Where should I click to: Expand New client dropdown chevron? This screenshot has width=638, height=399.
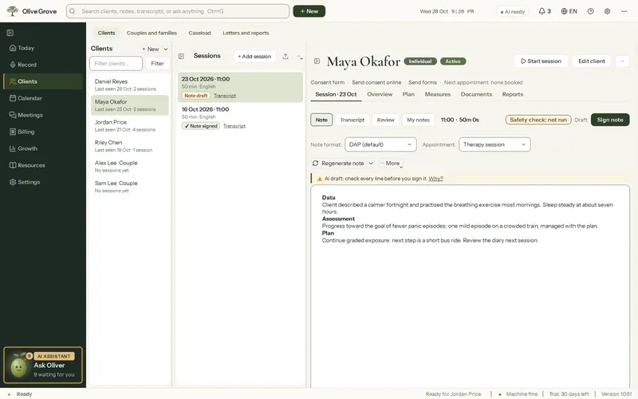[166, 49]
